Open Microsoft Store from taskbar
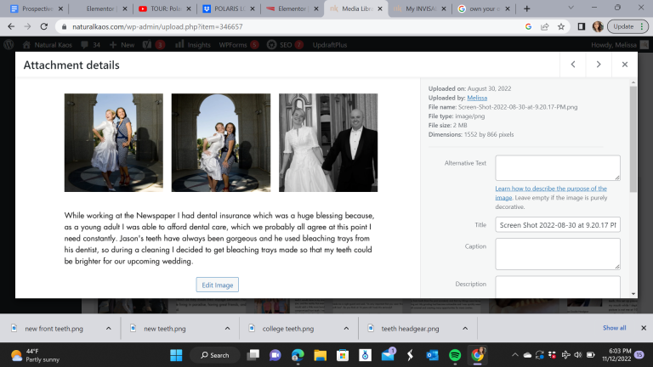Viewport: 653px width, 367px height. pos(343,355)
